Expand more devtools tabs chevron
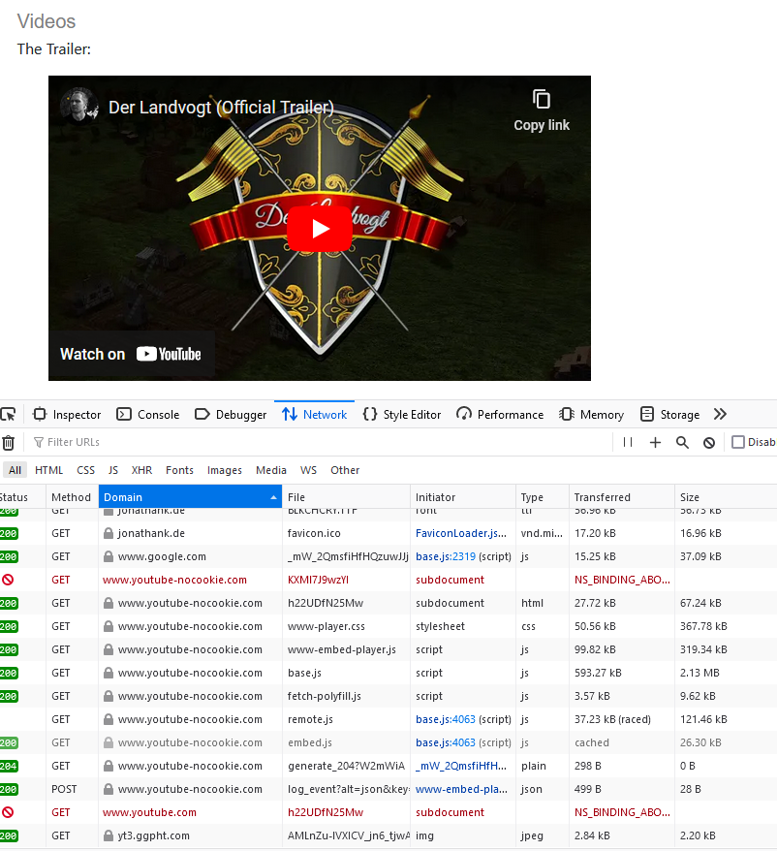 point(720,414)
